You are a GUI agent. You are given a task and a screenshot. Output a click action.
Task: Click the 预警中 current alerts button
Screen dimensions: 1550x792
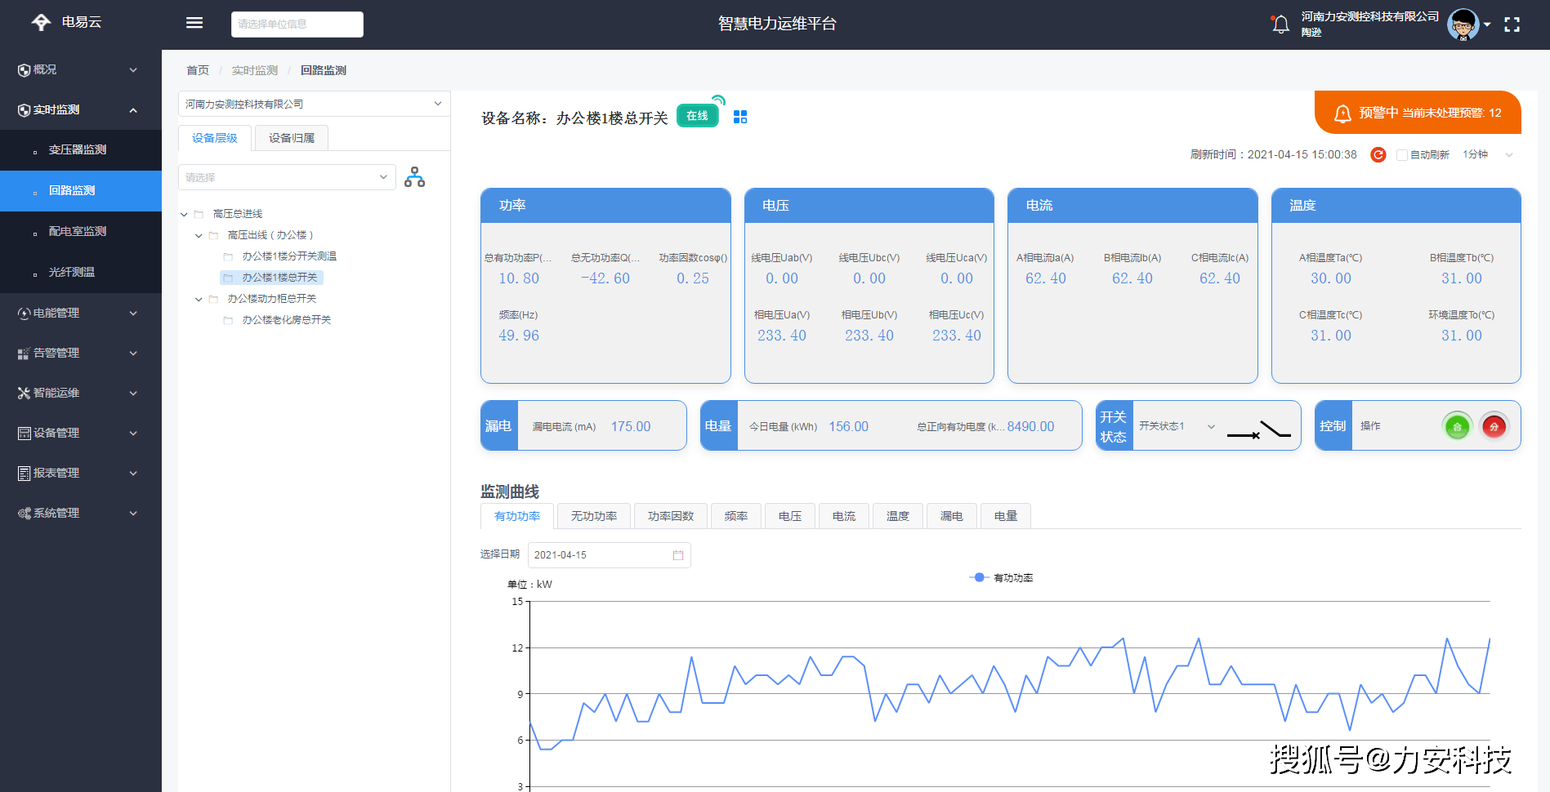coord(1418,113)
